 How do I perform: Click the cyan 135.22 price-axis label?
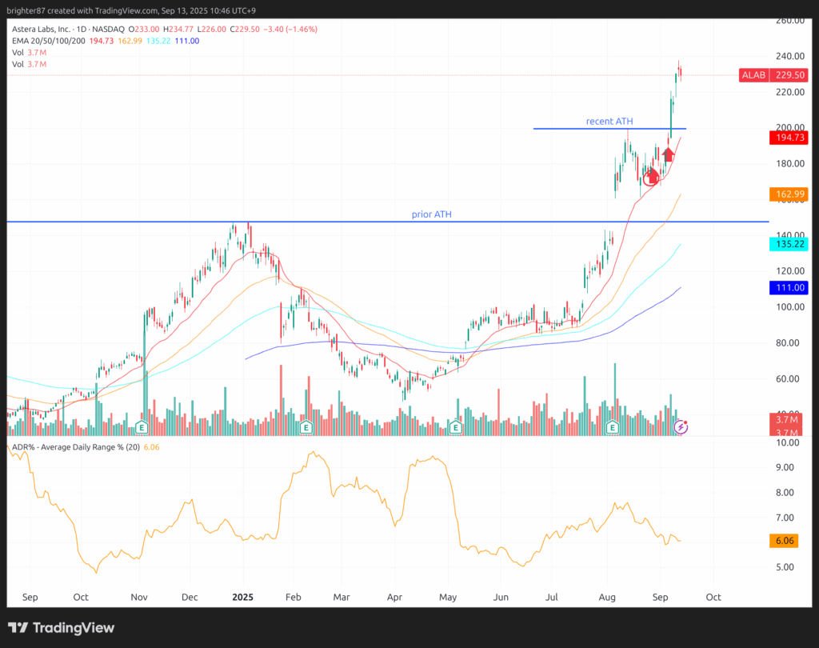tap(789, 244)
